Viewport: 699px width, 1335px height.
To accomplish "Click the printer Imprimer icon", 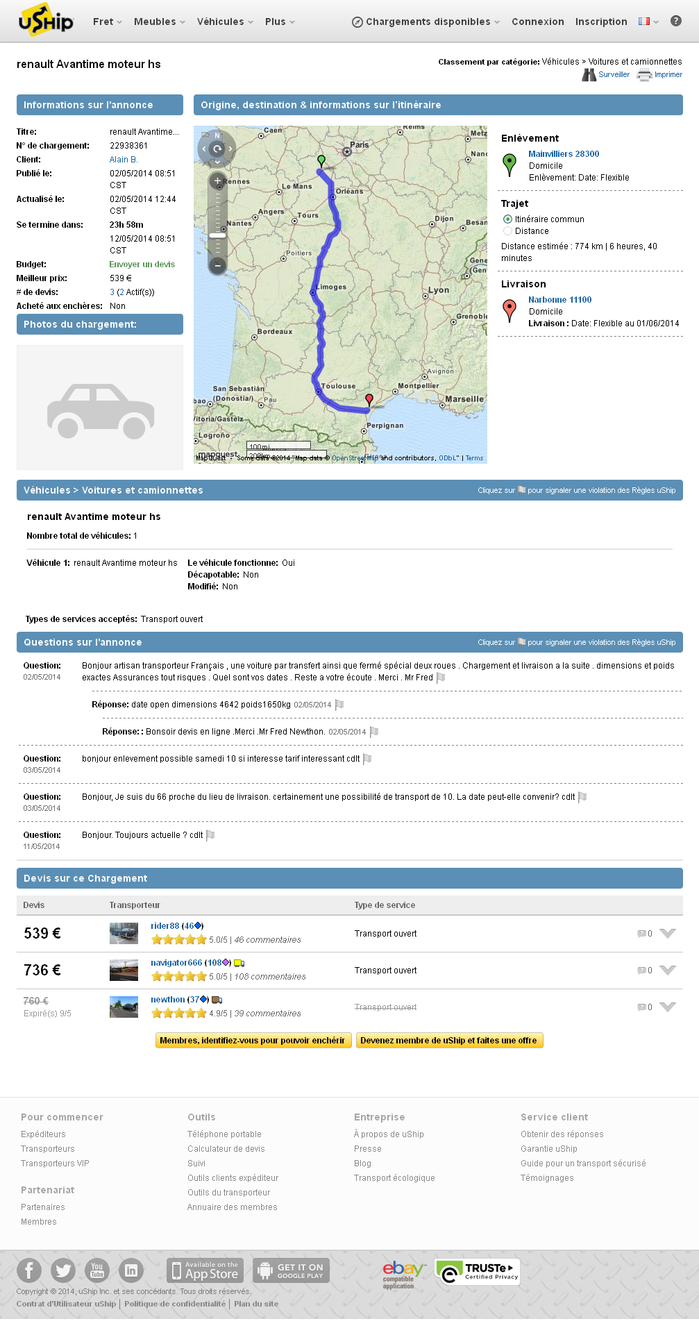I will [644, 75].
